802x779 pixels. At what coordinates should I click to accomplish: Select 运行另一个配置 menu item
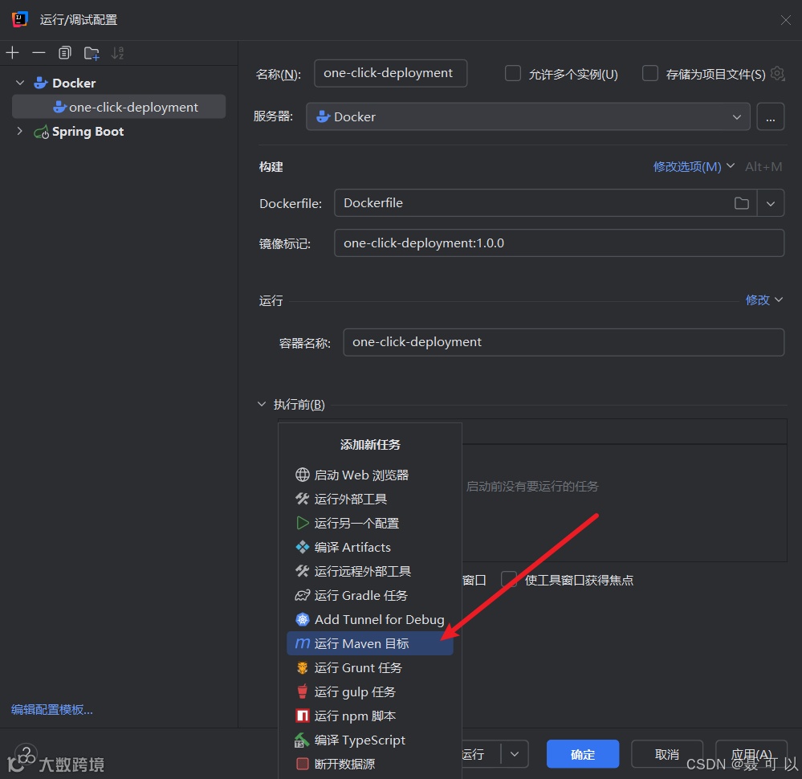click(x=370, y=523)
